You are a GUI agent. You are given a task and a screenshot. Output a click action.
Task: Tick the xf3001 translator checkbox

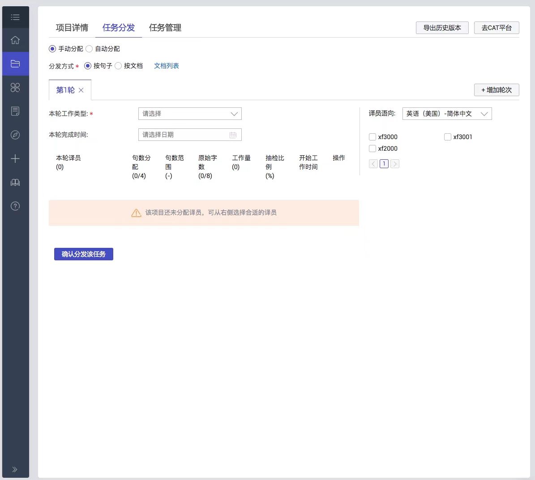[x=448, y=137]
